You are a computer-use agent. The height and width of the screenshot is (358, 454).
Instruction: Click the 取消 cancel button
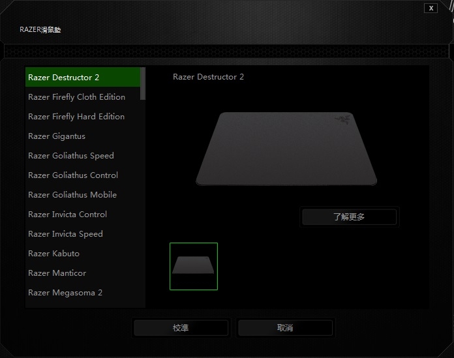(285, 327)
